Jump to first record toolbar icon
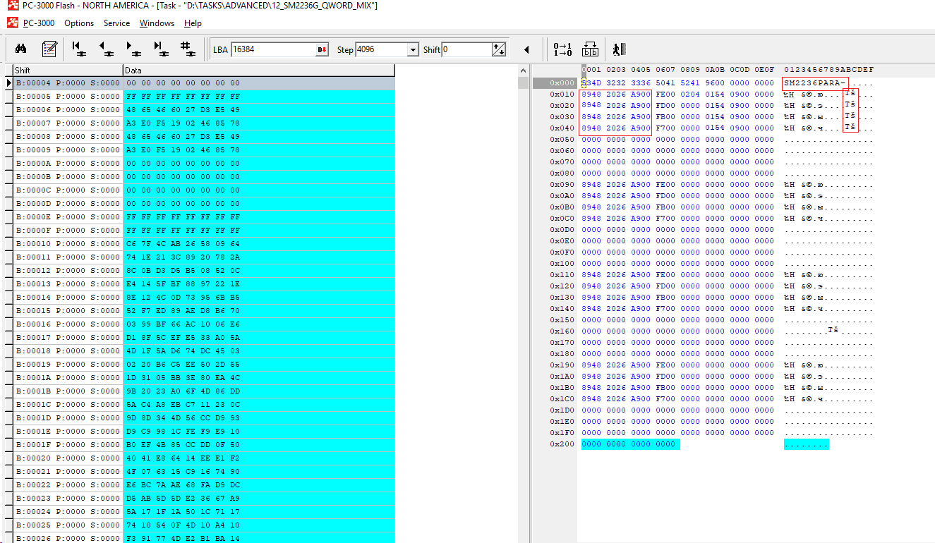Screen dimensions: 935x543 (x=79, y=49)
